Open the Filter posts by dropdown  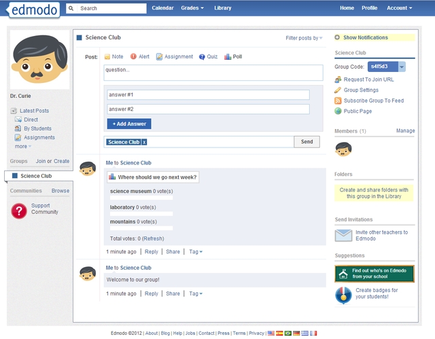303,38
